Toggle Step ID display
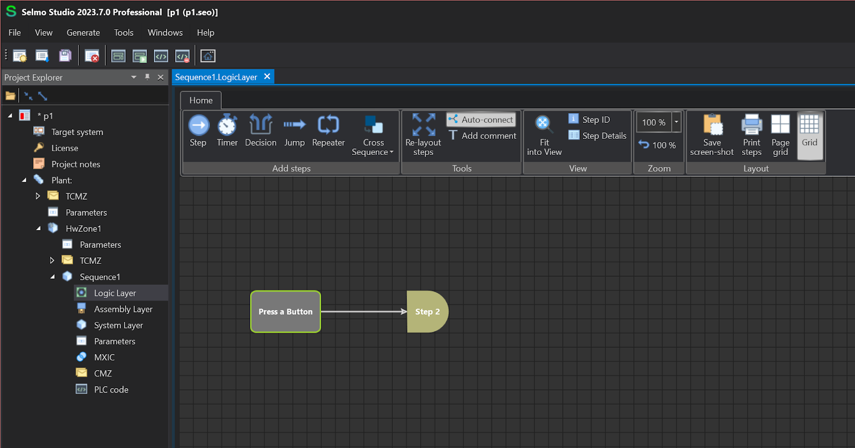This screenshot has width=855, height=448. pos(589,120)
